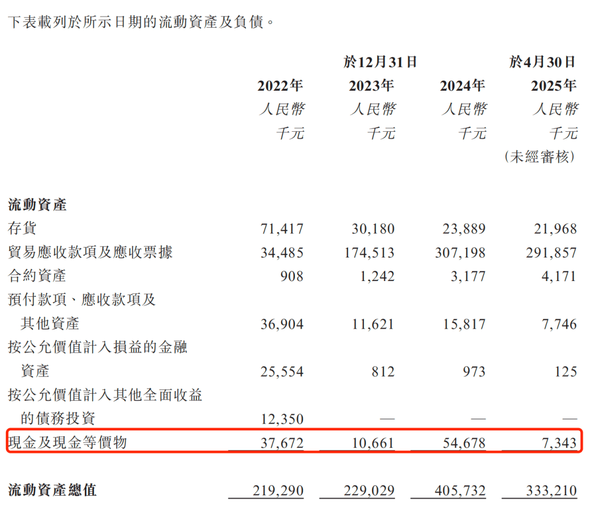
Task: Click the 流動資產 section heading
Action: pos(37,205)
